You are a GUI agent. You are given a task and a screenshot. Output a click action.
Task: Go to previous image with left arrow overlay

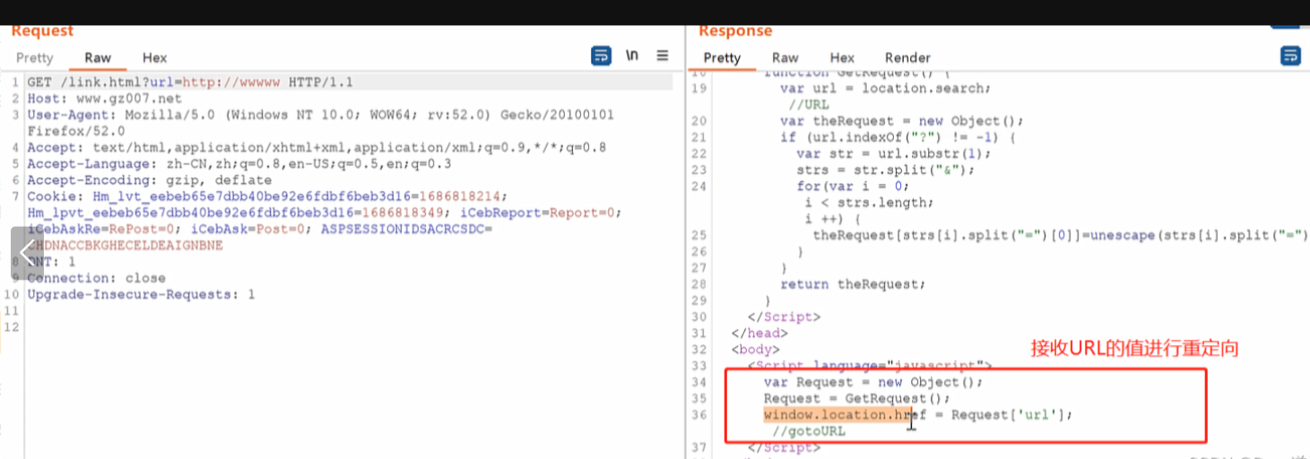click(26, 253)
